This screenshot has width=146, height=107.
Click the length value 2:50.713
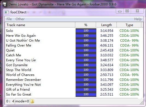click(107, 75)
